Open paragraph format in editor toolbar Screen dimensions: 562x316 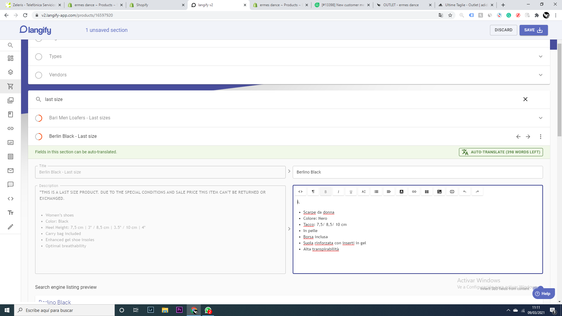click(x=313, y=192)
